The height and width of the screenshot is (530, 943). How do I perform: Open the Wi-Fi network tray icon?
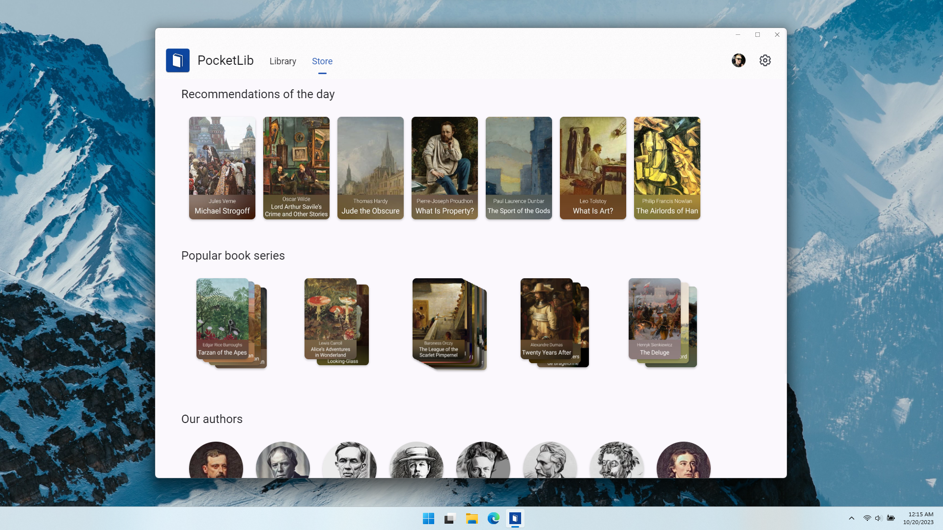[x=867, y=518]
